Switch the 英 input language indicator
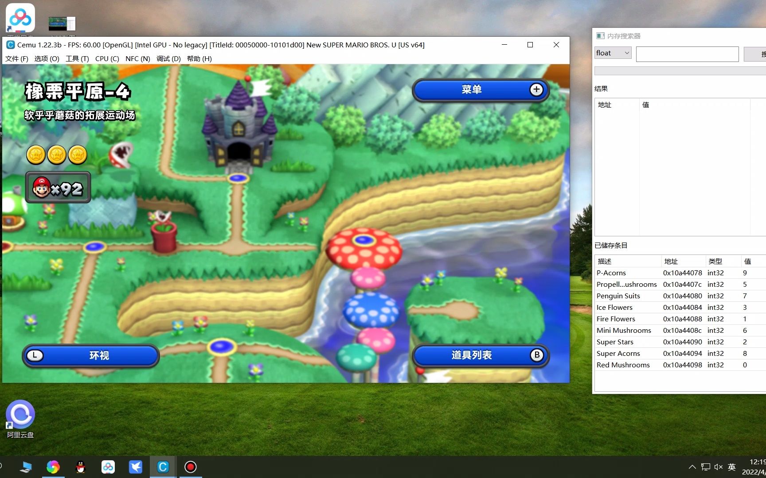The width and height of the screenshot is (766, 478). [732, 467]
